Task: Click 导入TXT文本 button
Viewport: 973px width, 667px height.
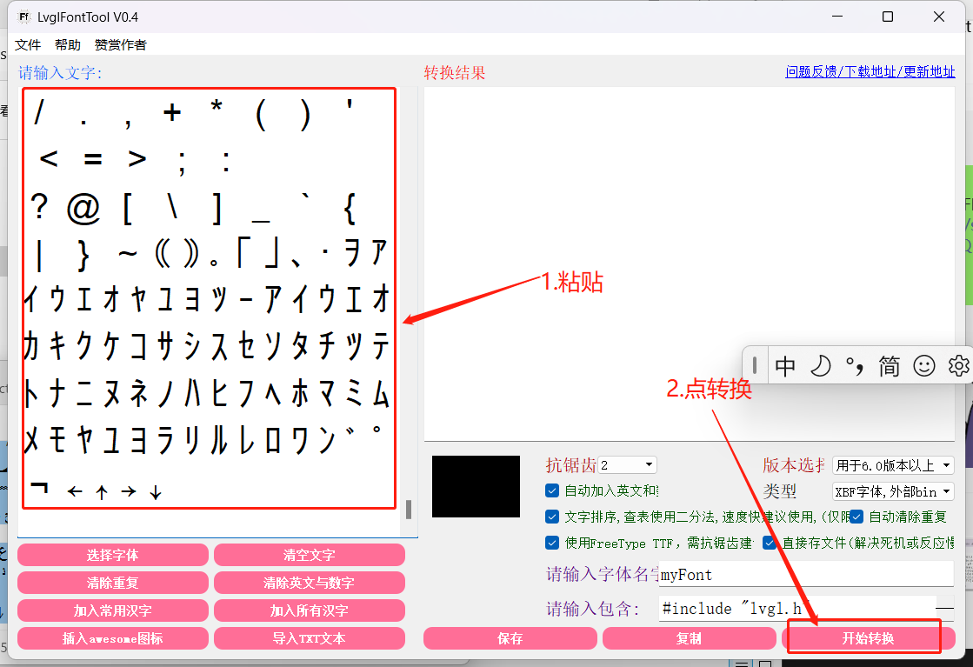Action: point(309,638)
